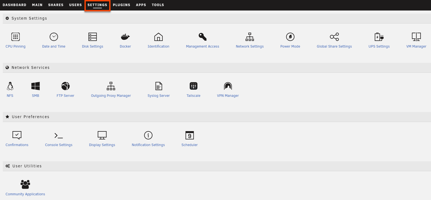Viewport: 431px width, 200px height.
Task: Open the Outgoing Proxy Manager
Action: tap(111, 89)
